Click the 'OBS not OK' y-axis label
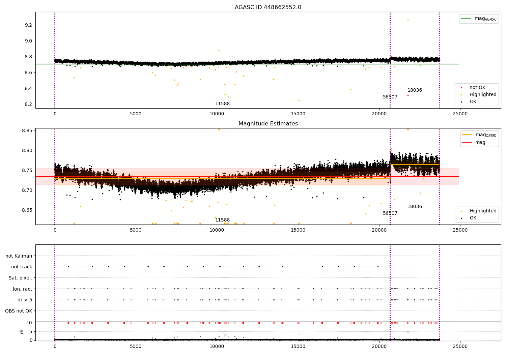 pos(19,311)
